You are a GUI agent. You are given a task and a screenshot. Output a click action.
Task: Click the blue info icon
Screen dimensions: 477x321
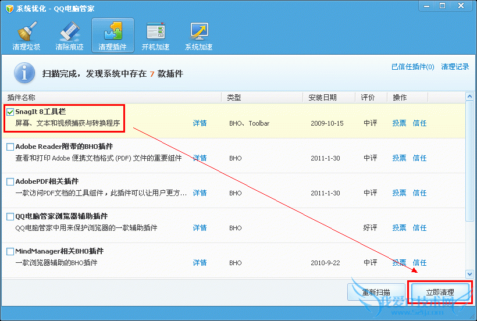(24, 73)
